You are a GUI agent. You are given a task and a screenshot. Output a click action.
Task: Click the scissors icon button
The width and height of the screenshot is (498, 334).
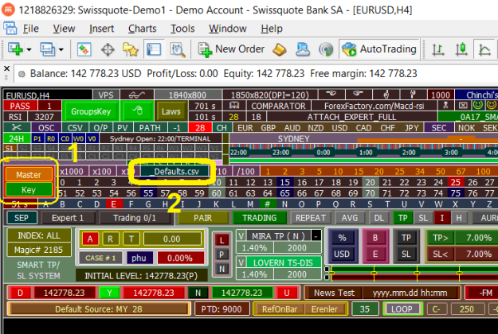coord(17,128)
